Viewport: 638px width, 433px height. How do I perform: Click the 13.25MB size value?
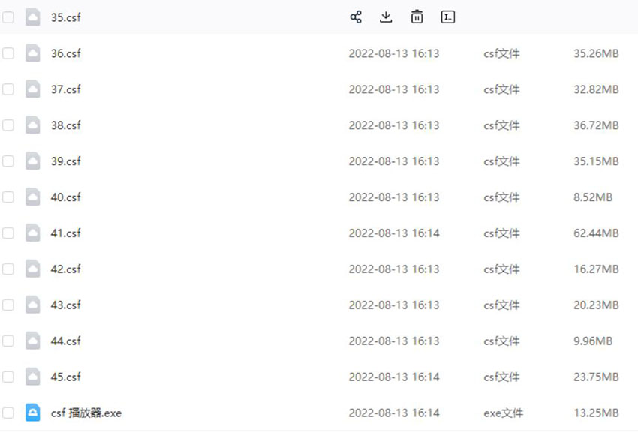click(596, 413)
